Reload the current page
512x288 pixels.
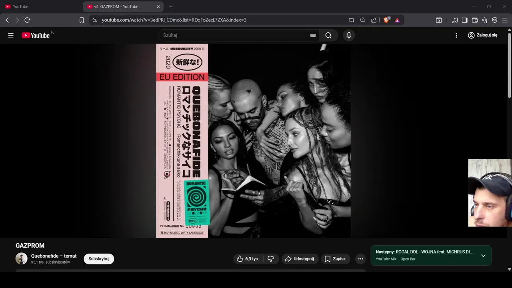coord(27,20)
